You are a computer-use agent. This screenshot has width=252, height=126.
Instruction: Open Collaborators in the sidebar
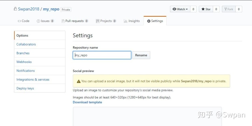40,44
